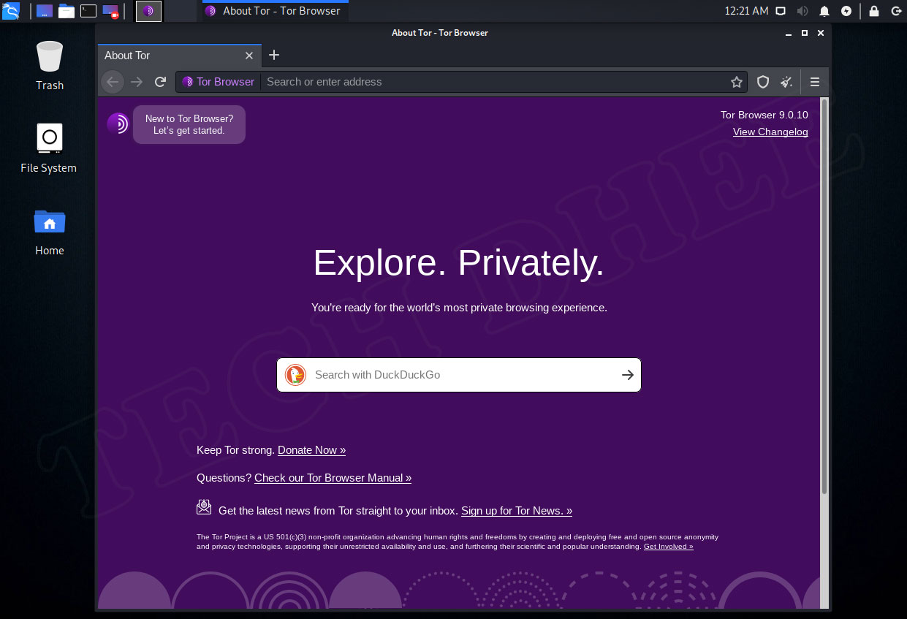Select the File System desktop icon

tap(49, 148)
